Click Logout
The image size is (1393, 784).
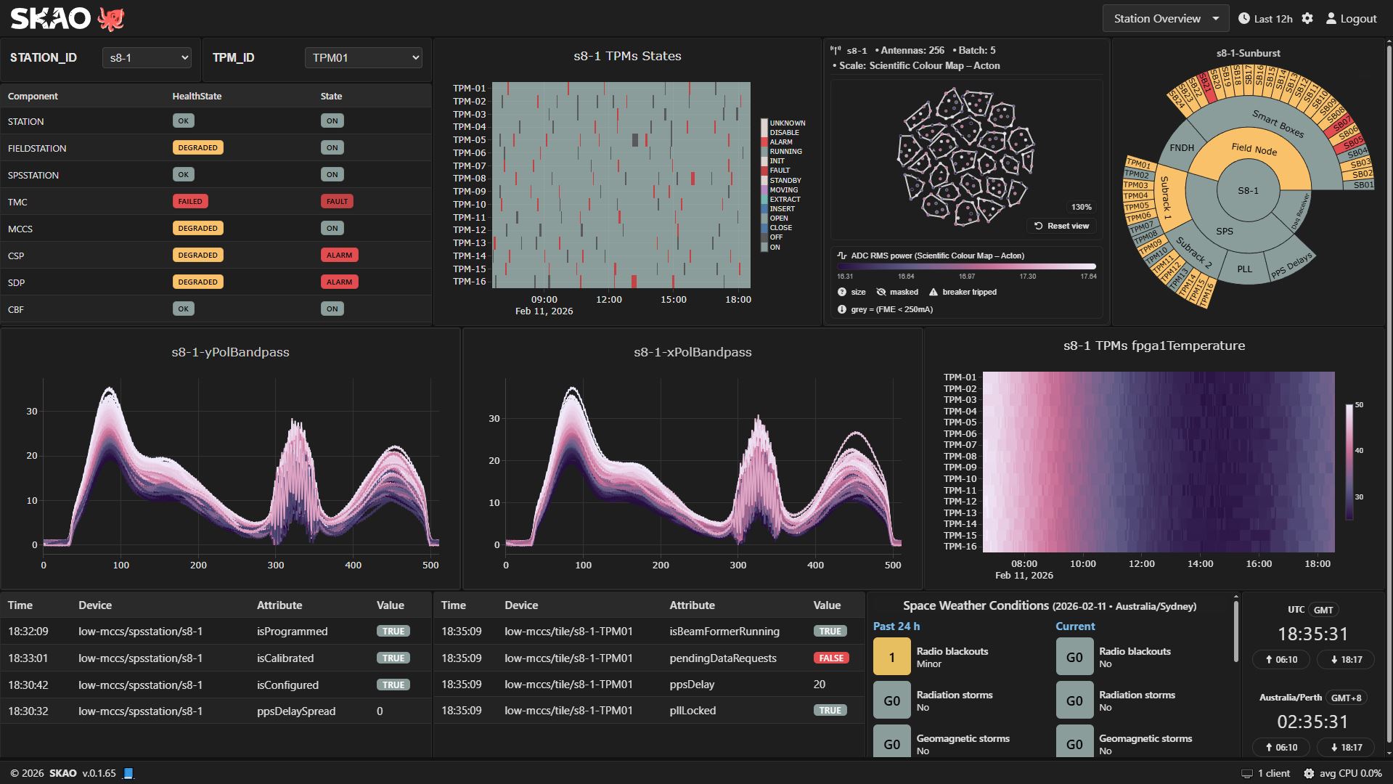click(1351, 19)
